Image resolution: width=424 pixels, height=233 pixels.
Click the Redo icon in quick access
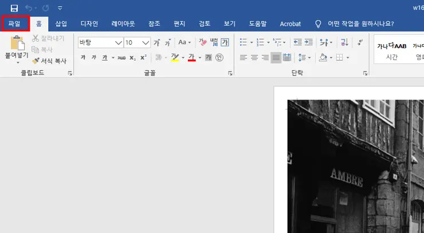(45, 8)
